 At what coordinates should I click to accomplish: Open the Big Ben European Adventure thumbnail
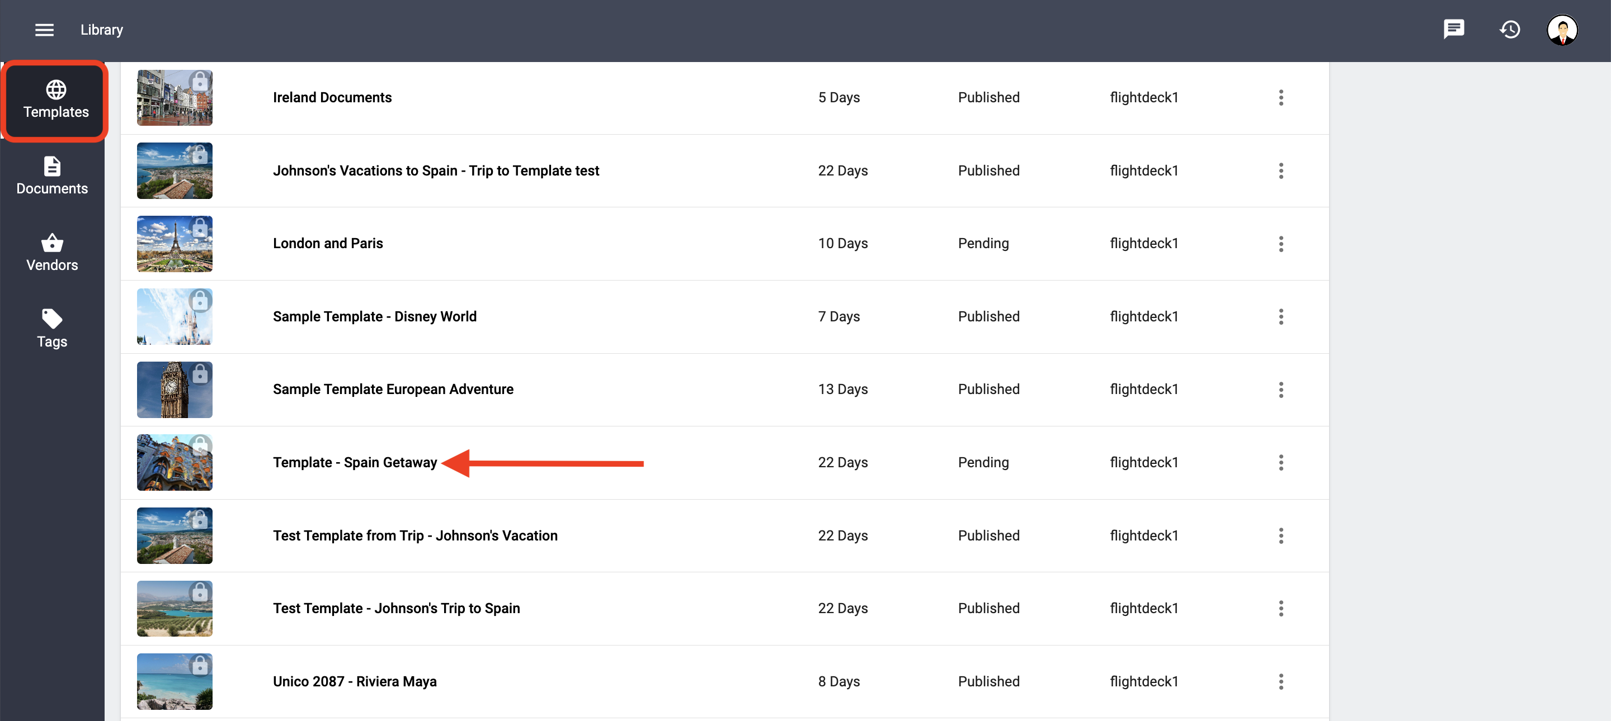click(175, 390)
